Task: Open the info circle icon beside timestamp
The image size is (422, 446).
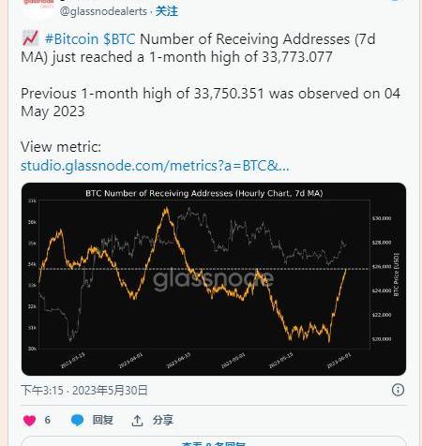Action: click(398, 390)
